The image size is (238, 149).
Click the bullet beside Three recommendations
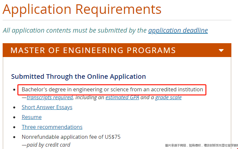click(x=14, y=127)
